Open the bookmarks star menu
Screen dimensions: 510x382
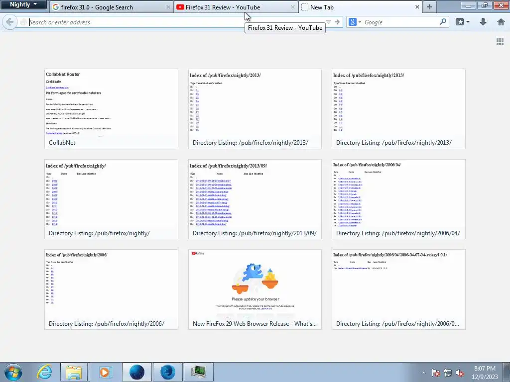click(463, 22)
